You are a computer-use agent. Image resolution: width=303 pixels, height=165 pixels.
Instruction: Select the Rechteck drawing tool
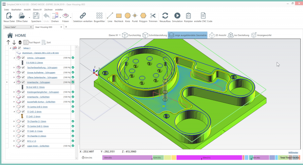pos(119,17)
